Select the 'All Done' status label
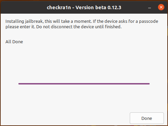 point(14,42)
